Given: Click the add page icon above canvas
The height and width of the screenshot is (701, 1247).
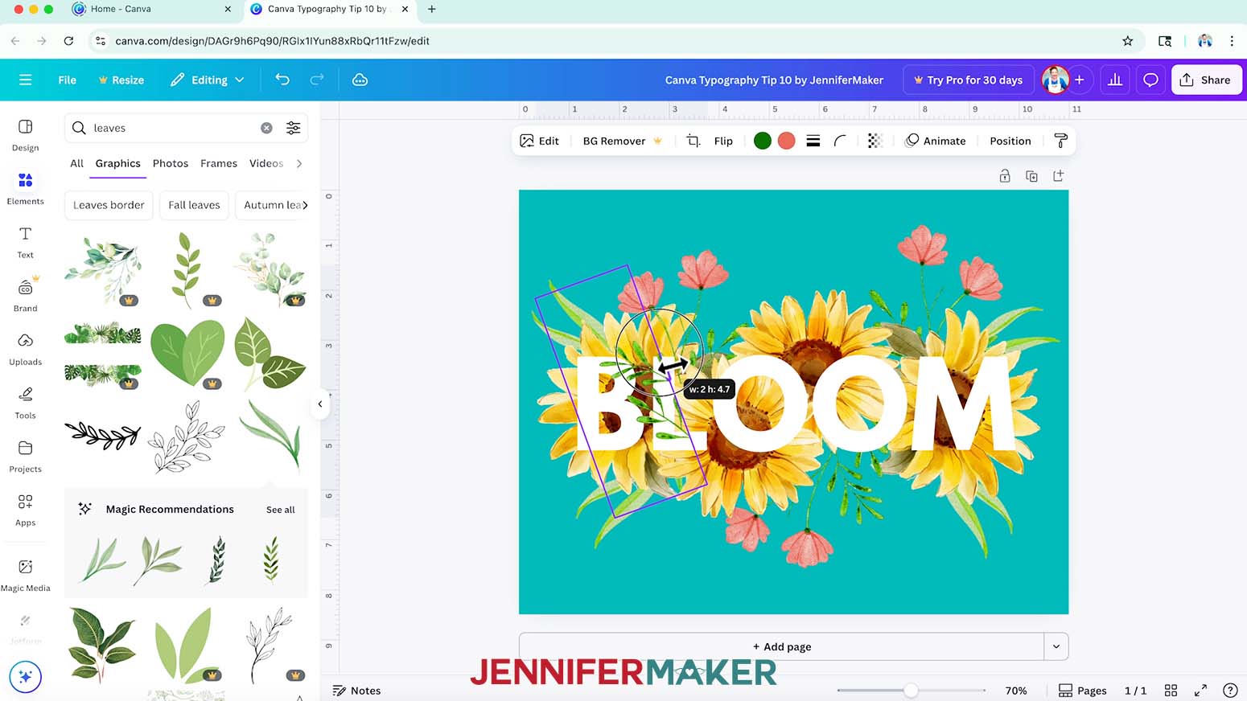Looking at the screenshot, I should click(x=1059, y=176).
